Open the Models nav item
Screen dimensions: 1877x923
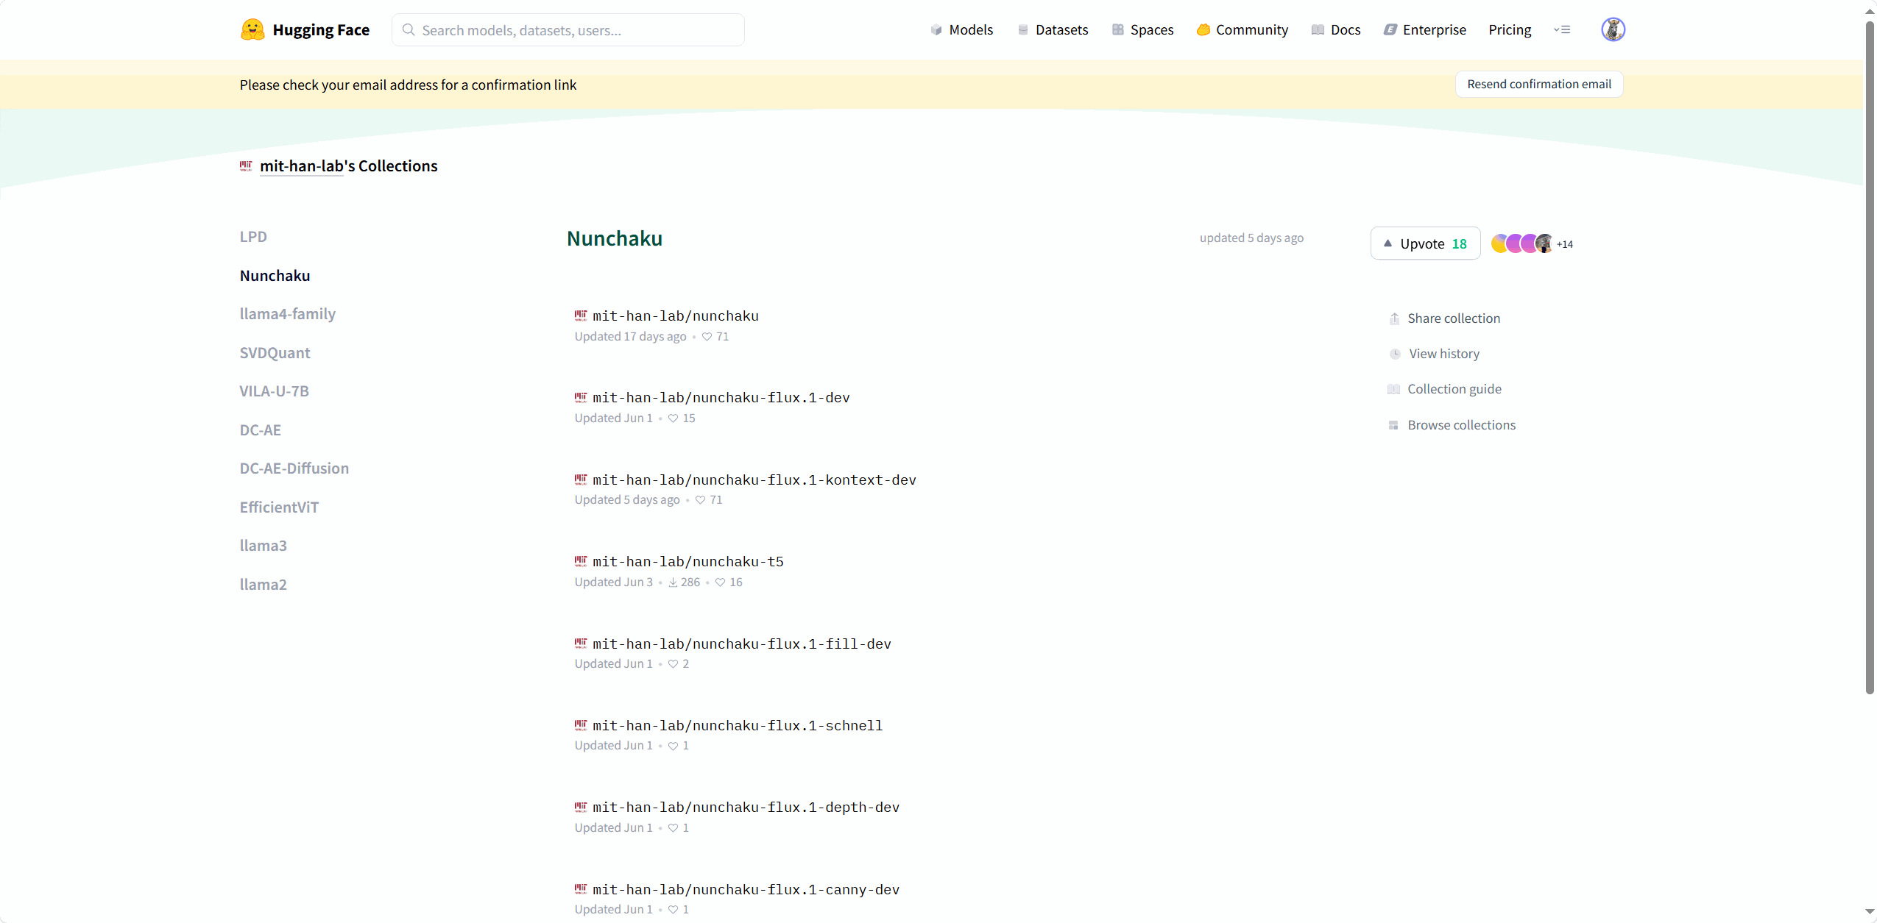pos(961,29)
